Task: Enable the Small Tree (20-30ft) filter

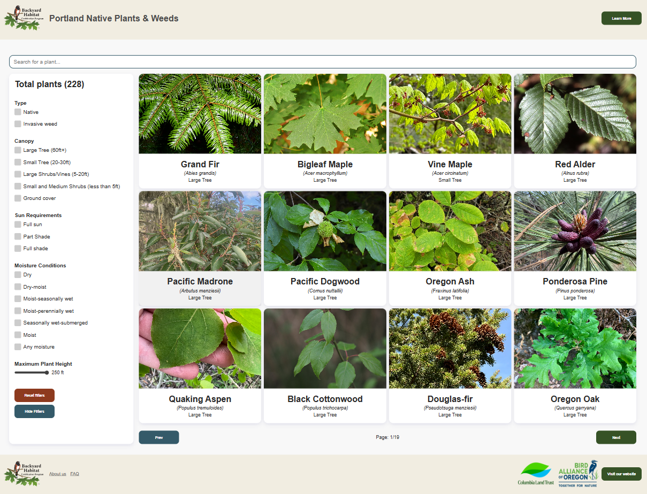Action: 18,163
